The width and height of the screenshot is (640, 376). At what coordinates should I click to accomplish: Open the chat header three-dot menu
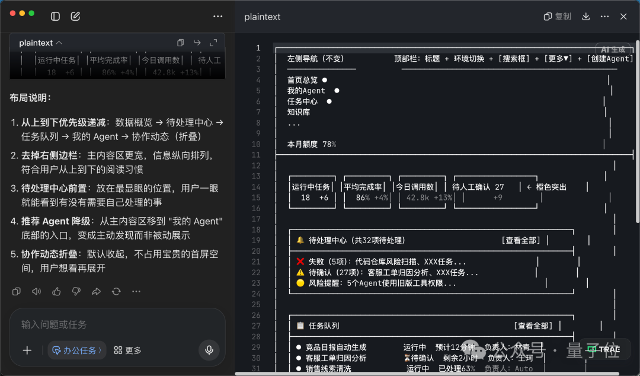click(218, 17)
